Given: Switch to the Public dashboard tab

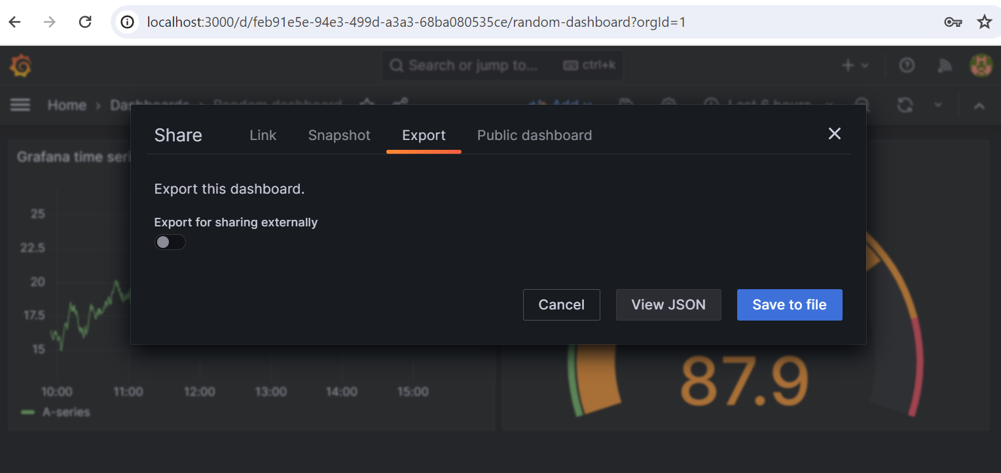Looking at the screenshot, I should [x=534, y=135].
